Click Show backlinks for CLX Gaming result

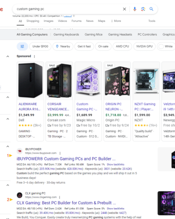[115, 208]
